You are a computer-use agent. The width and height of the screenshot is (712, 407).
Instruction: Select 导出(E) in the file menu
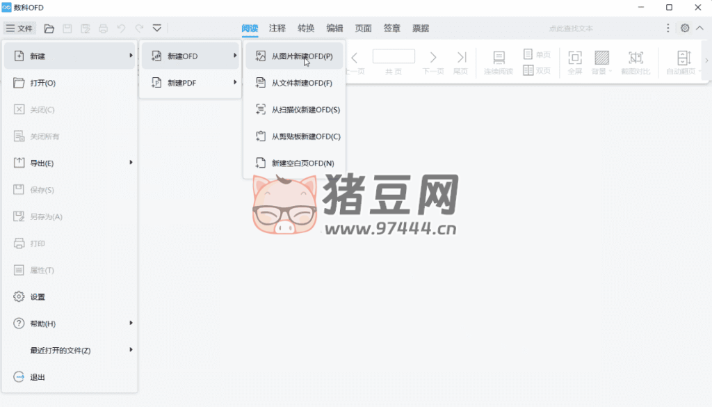point(70,163)
